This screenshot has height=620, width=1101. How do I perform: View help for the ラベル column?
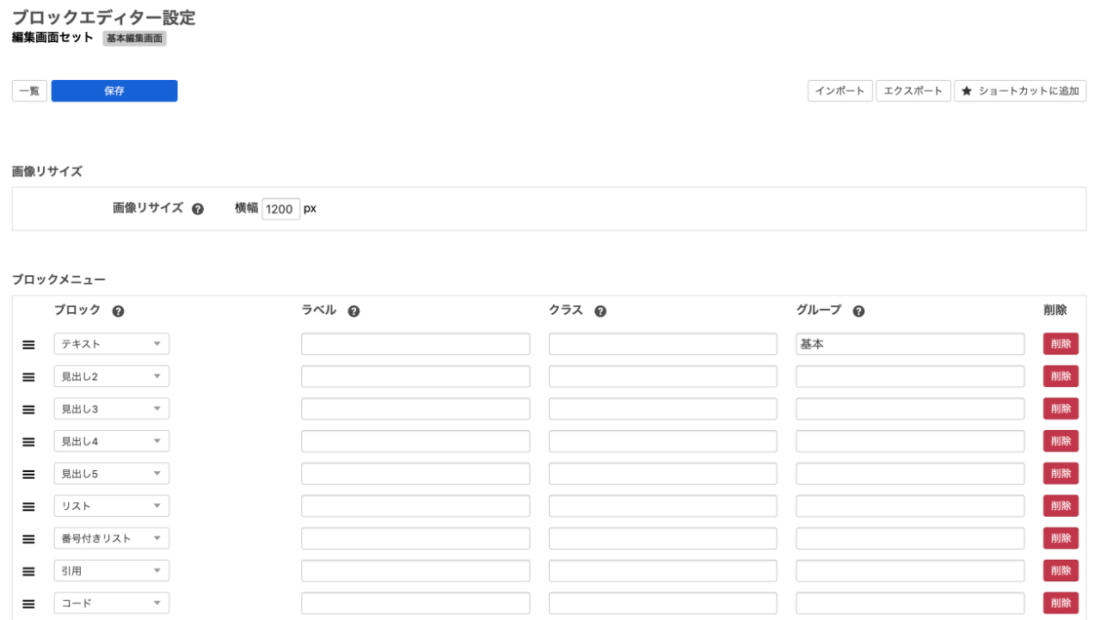[x=354, y=310]
